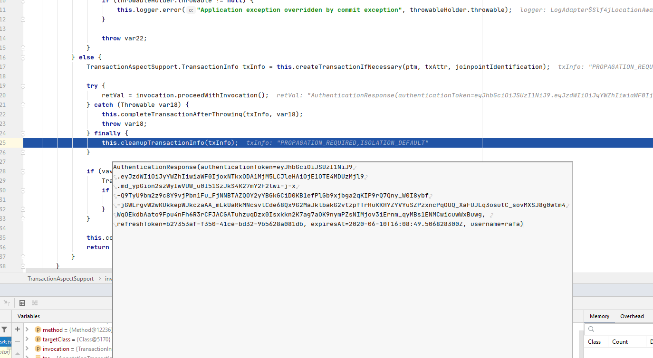Select the method = {Method@12236} row
This screenshot has height=358, width=653.
[68, 330]
